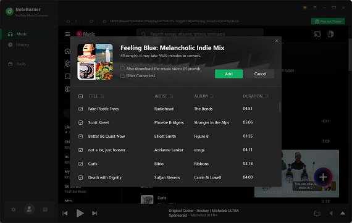Open the settings gear icon
Image resolution: width=352 pixels, height=223 pixels.
pyautogui.click(x=14, y=209)
